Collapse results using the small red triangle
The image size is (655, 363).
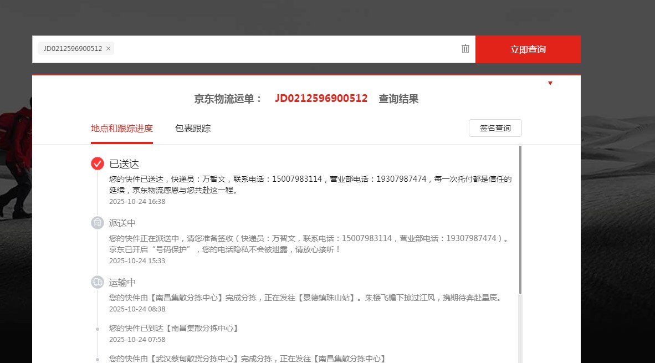[x=550, y=83]
